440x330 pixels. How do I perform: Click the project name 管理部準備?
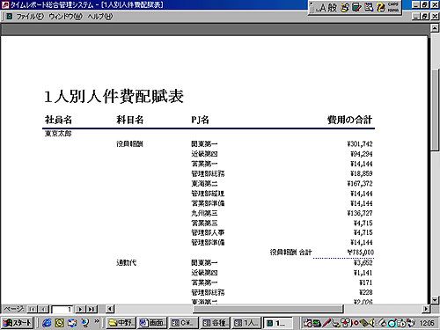(x=208, y=243)
